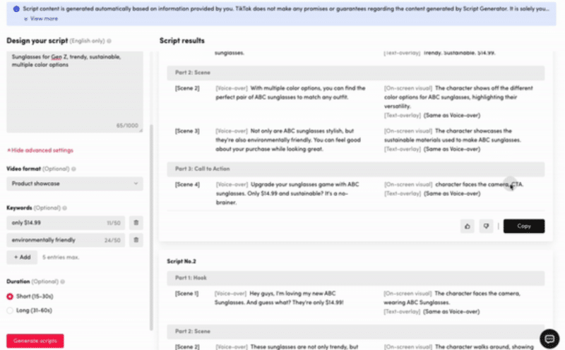
Task: Copy Script No.1
Action: [x=524, y=226]
